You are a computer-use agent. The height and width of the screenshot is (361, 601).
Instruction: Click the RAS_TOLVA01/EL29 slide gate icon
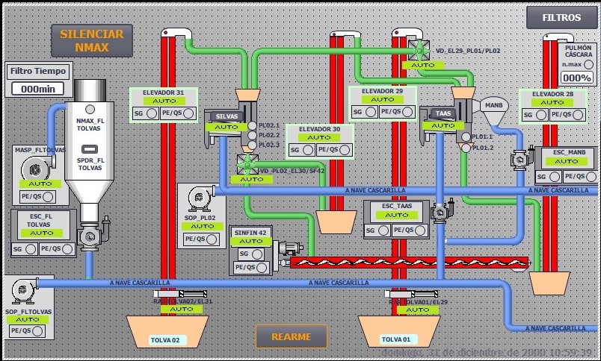tap(411, 294)
